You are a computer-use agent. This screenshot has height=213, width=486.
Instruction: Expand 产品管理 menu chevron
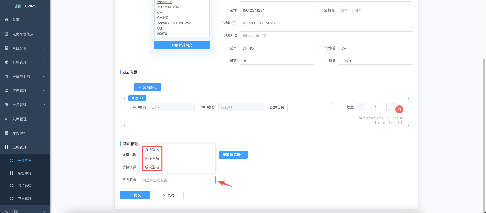[x=44, y=105]
